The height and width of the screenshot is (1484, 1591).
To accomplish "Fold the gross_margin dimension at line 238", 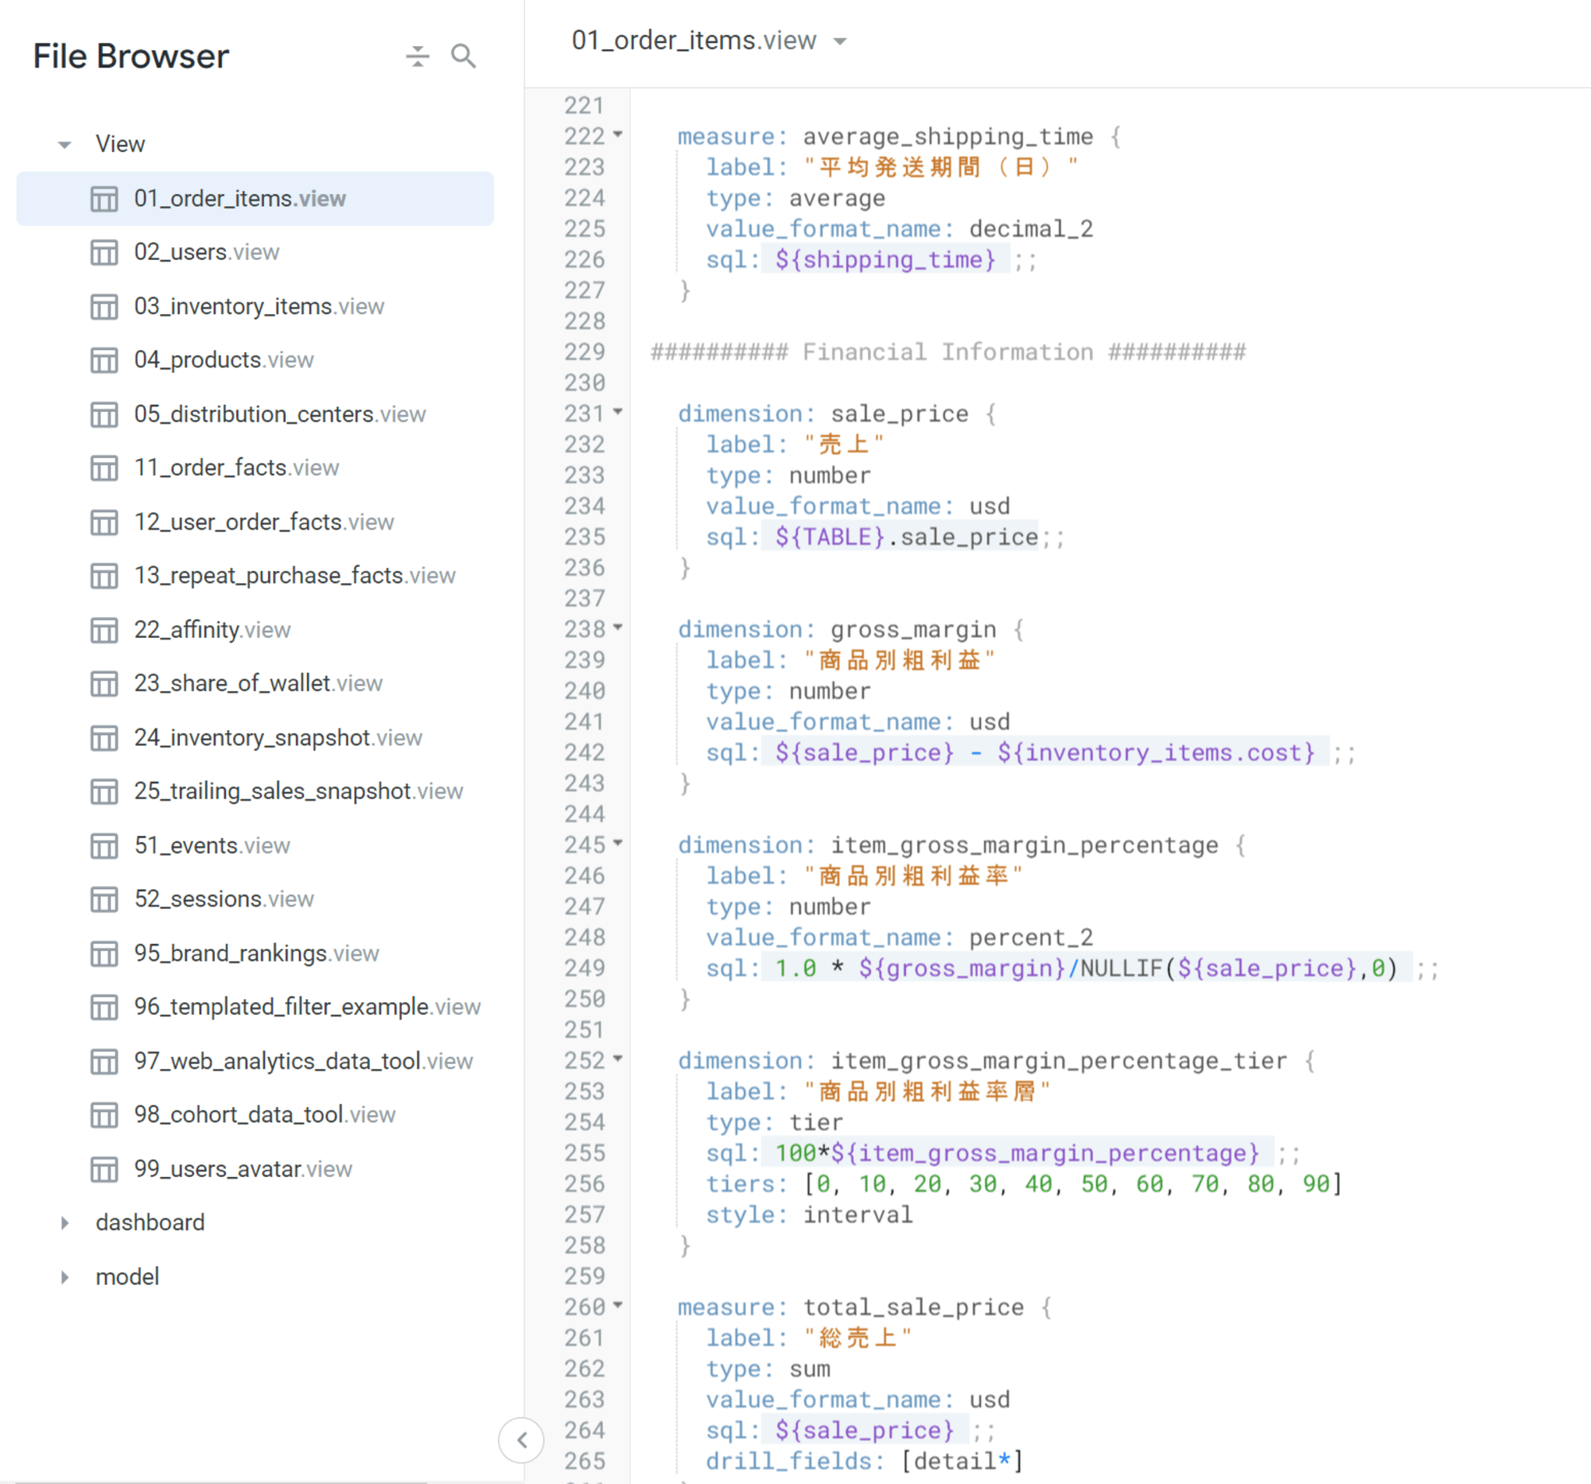I will coord(618,627).
